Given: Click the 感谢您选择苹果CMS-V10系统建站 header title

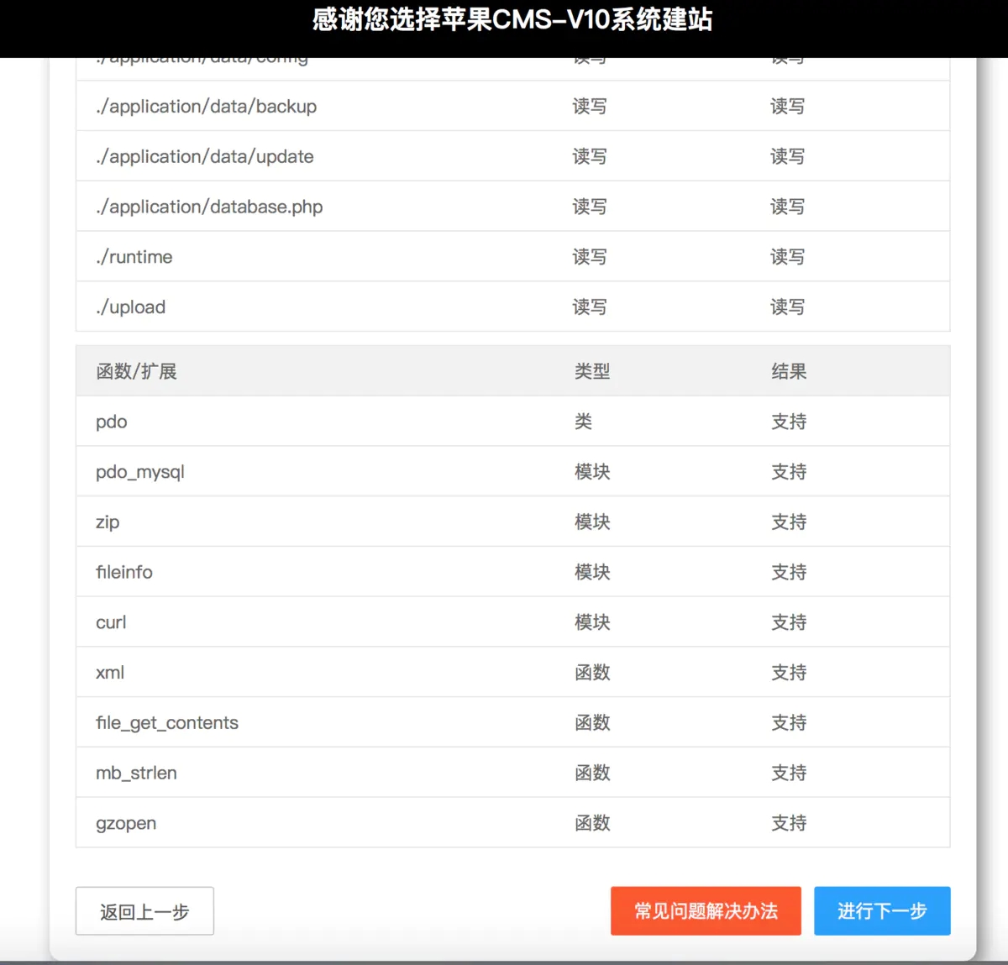Looking at the screenshot, I should pyautogui.click(x=512, y=19).
